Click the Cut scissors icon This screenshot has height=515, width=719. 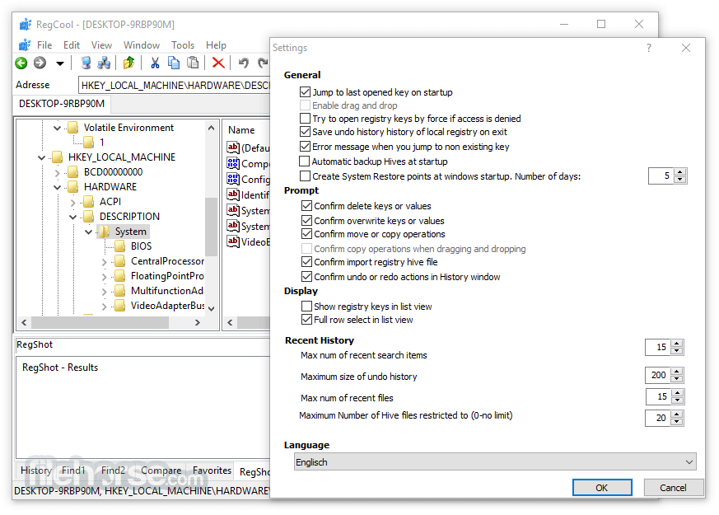click(x=155, y=63)
